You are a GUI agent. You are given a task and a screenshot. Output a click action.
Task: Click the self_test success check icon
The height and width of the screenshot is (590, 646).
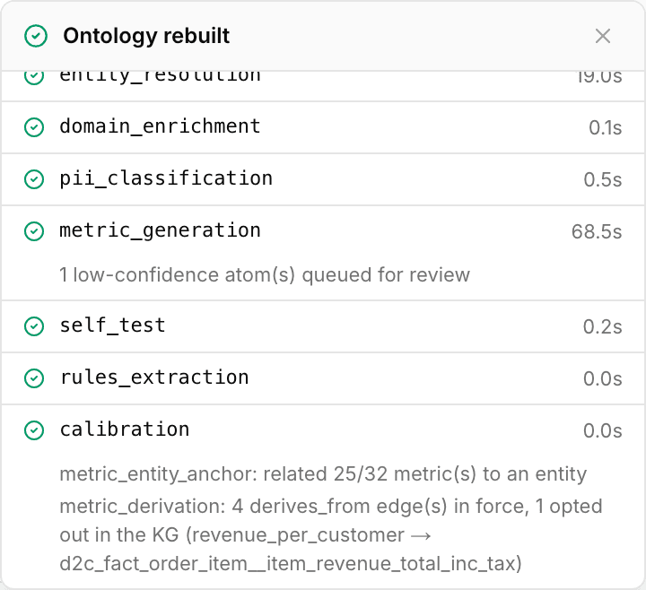click(34, 326)
